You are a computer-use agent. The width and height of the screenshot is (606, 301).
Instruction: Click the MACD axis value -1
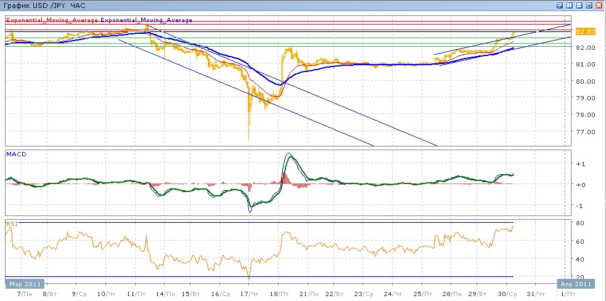(581, 206)
